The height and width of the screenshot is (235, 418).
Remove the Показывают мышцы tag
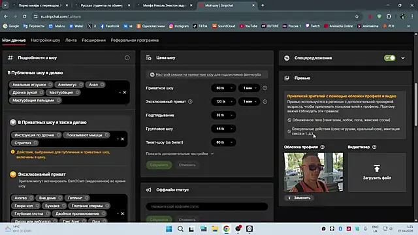(x=106, y=135)
